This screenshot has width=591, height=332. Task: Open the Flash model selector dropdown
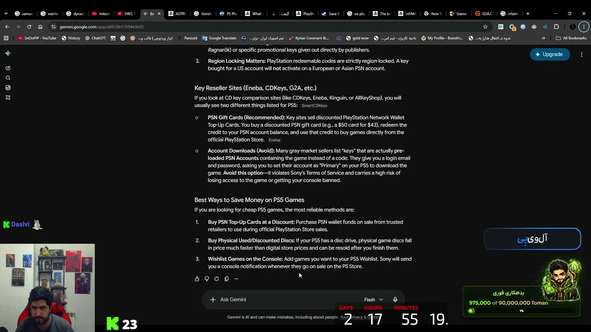(373, 300)
